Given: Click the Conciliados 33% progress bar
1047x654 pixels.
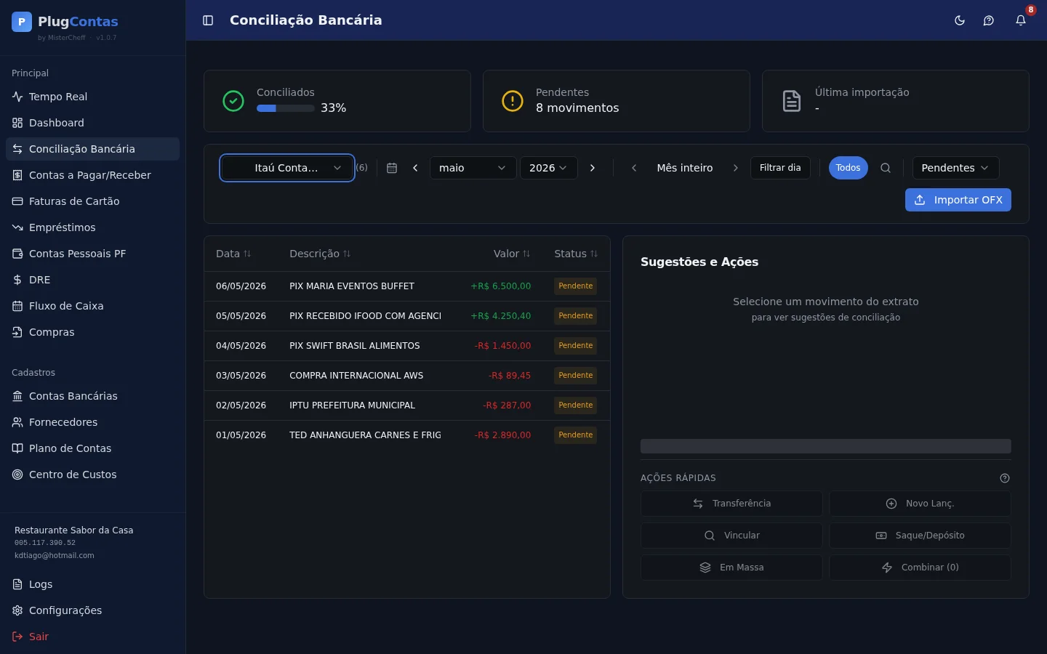Looking at the screenshot, I should 286,108.
